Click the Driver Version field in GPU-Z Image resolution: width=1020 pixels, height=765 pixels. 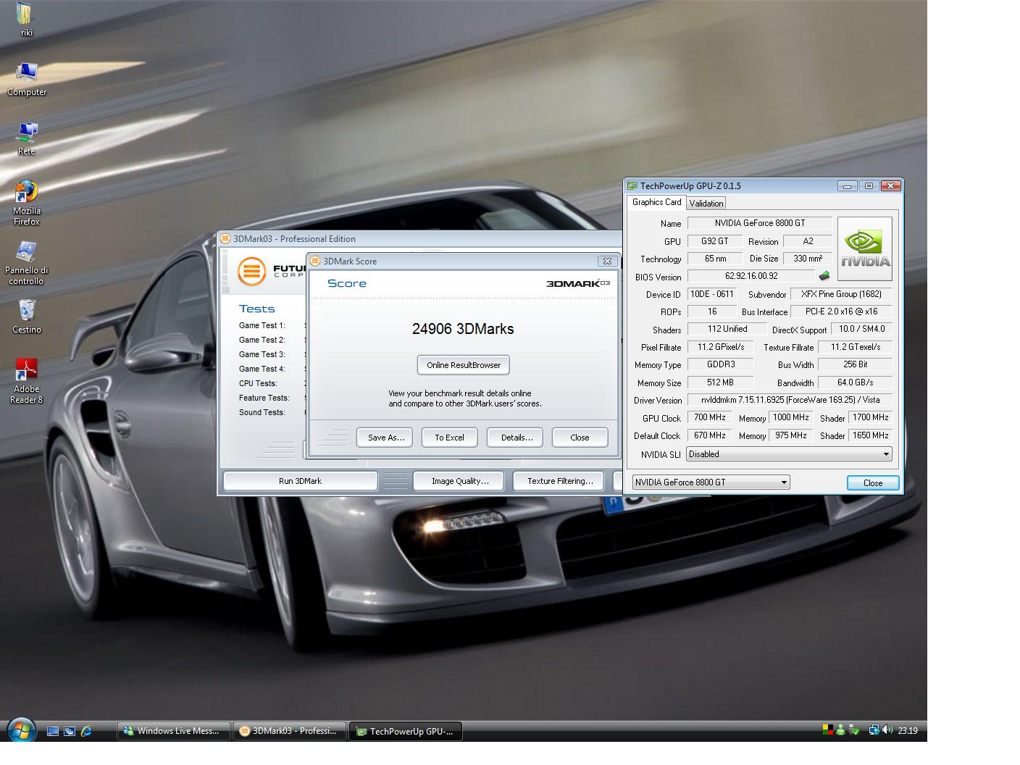coord(790,400)
